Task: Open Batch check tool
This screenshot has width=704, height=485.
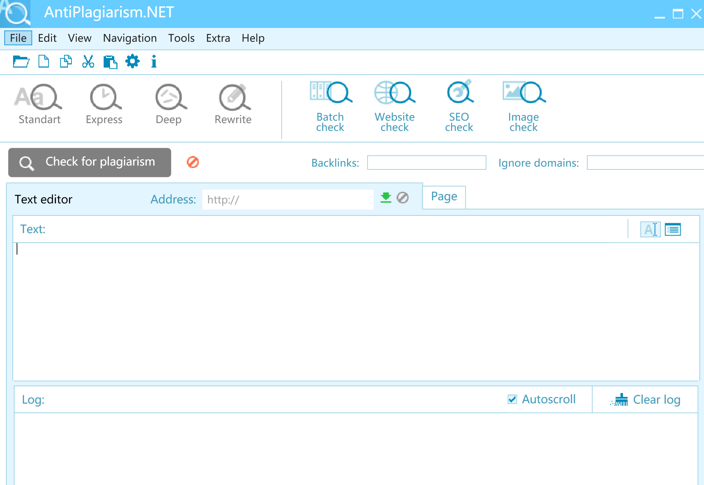Action: click(330, 106)
